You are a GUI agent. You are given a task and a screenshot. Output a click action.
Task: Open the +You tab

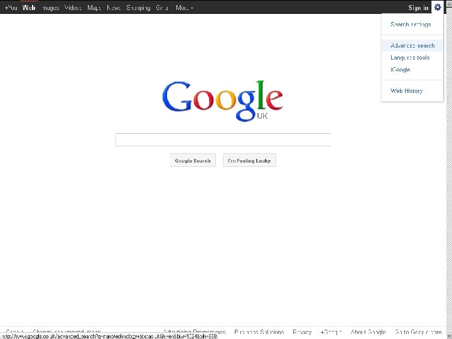point(11,8)
